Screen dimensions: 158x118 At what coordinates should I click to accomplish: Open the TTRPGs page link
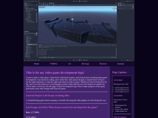(x=54, y=64)
